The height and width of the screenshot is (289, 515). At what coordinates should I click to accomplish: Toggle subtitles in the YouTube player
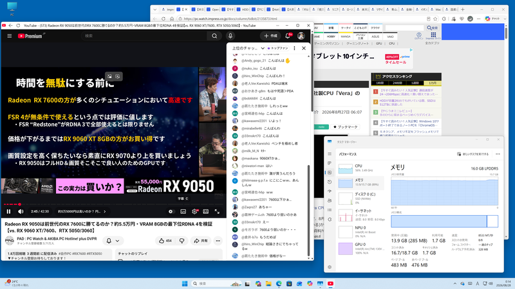183,212
